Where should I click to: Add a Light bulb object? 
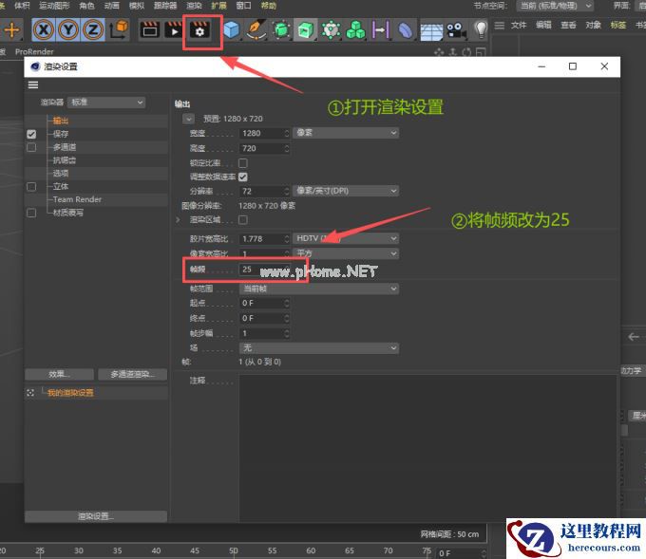(x=481, y=29)
